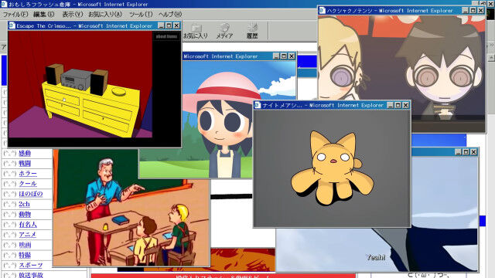This screenshot has width=495, height=278.
Task: Open the お気に入り Favorites toolbar button
Action: (x=196, y=31)
